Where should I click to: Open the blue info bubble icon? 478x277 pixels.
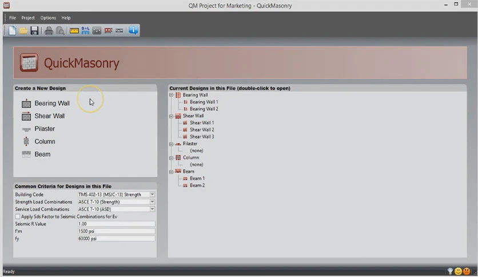[x=133, y=30]
